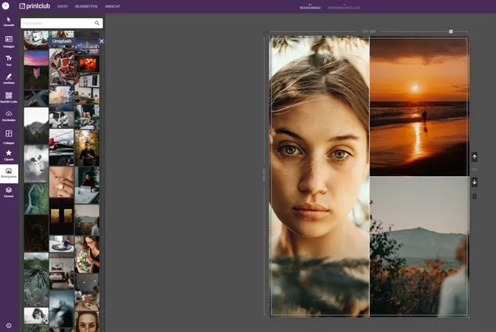Click the magnifier search icon
This screenshot has width=496, height=332.
coord(97,24)
